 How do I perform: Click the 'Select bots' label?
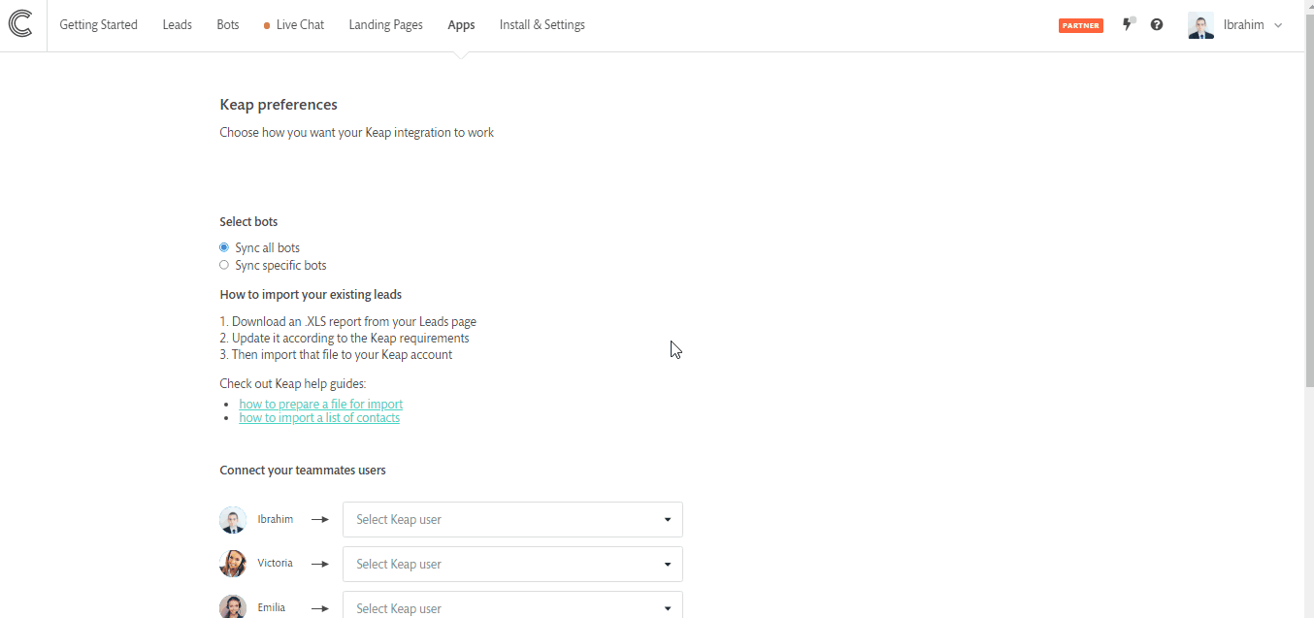coord(248,222)
